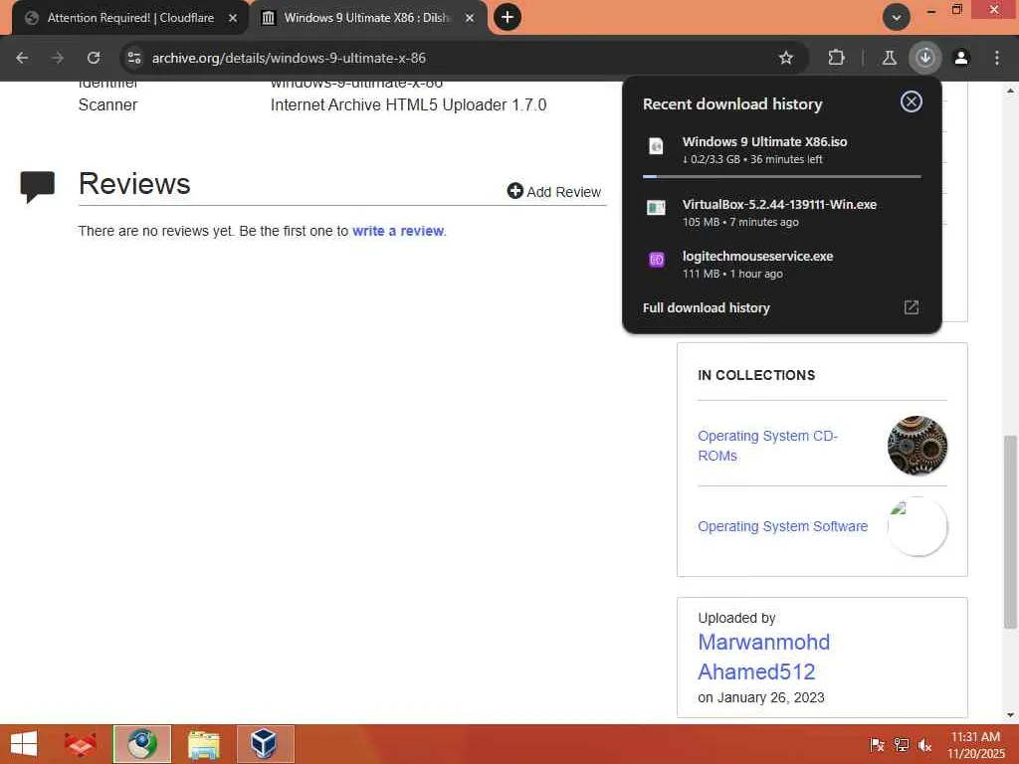Open the clock showing 11:31 AM
Viewport: 1019px width, 764px height.
pyautogui.click(x=975, y=744)
